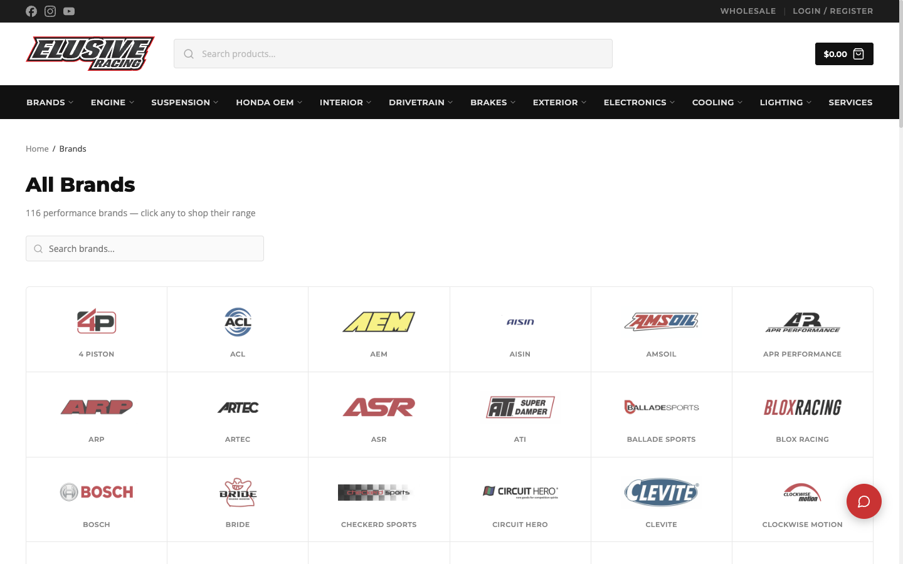Open the CLEVITE brand name label
Screen dimensions: 903x564
coord(662,525)
